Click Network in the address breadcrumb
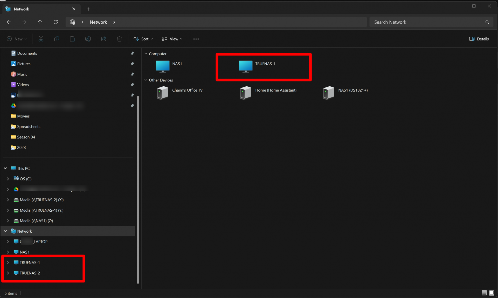This screenshot has width=498, height=298. [98, 22]
